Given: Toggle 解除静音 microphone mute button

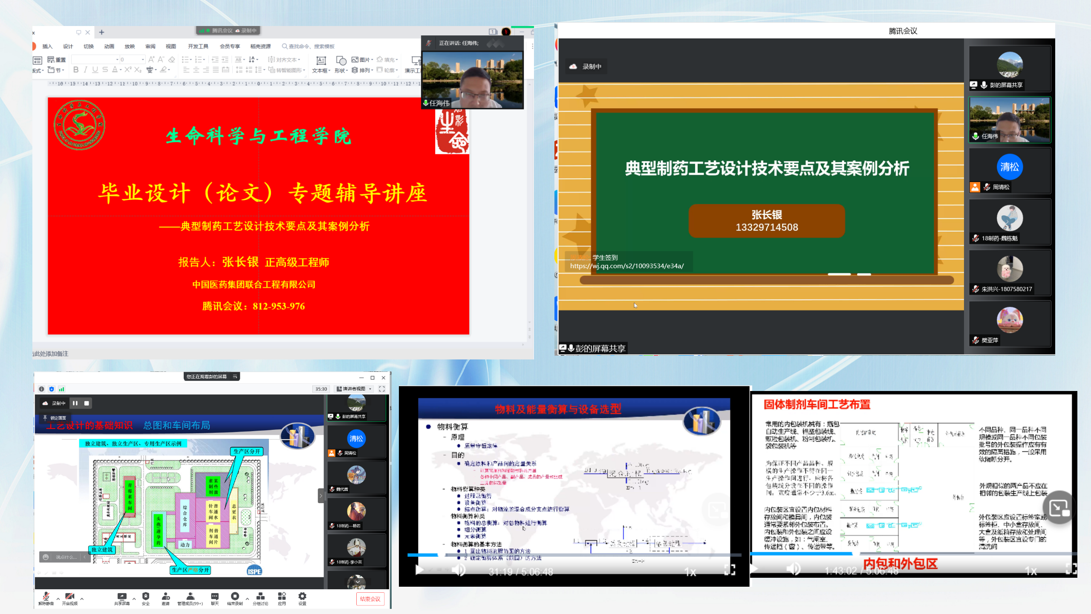Looking at the screenshot, I should coord(46,597).
